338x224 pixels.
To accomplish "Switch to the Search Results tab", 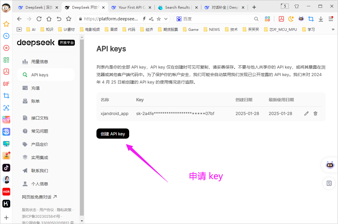I will click(x=178, y=7).
